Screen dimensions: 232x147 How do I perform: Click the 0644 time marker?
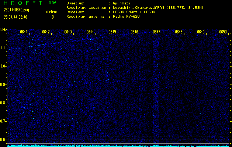90,32
